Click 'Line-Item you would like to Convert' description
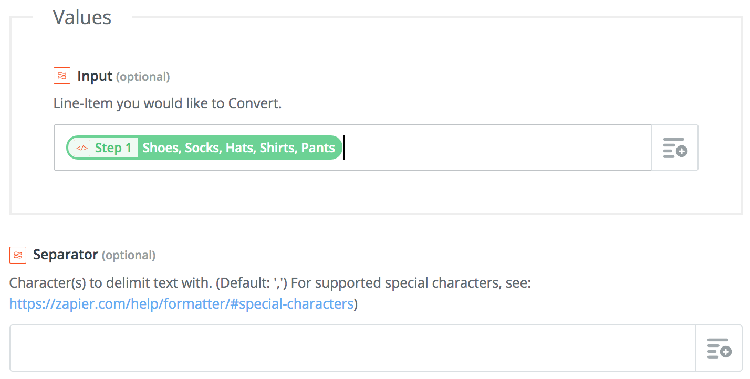Viewport: 750px width, 379px height. [x=168, y=103]
